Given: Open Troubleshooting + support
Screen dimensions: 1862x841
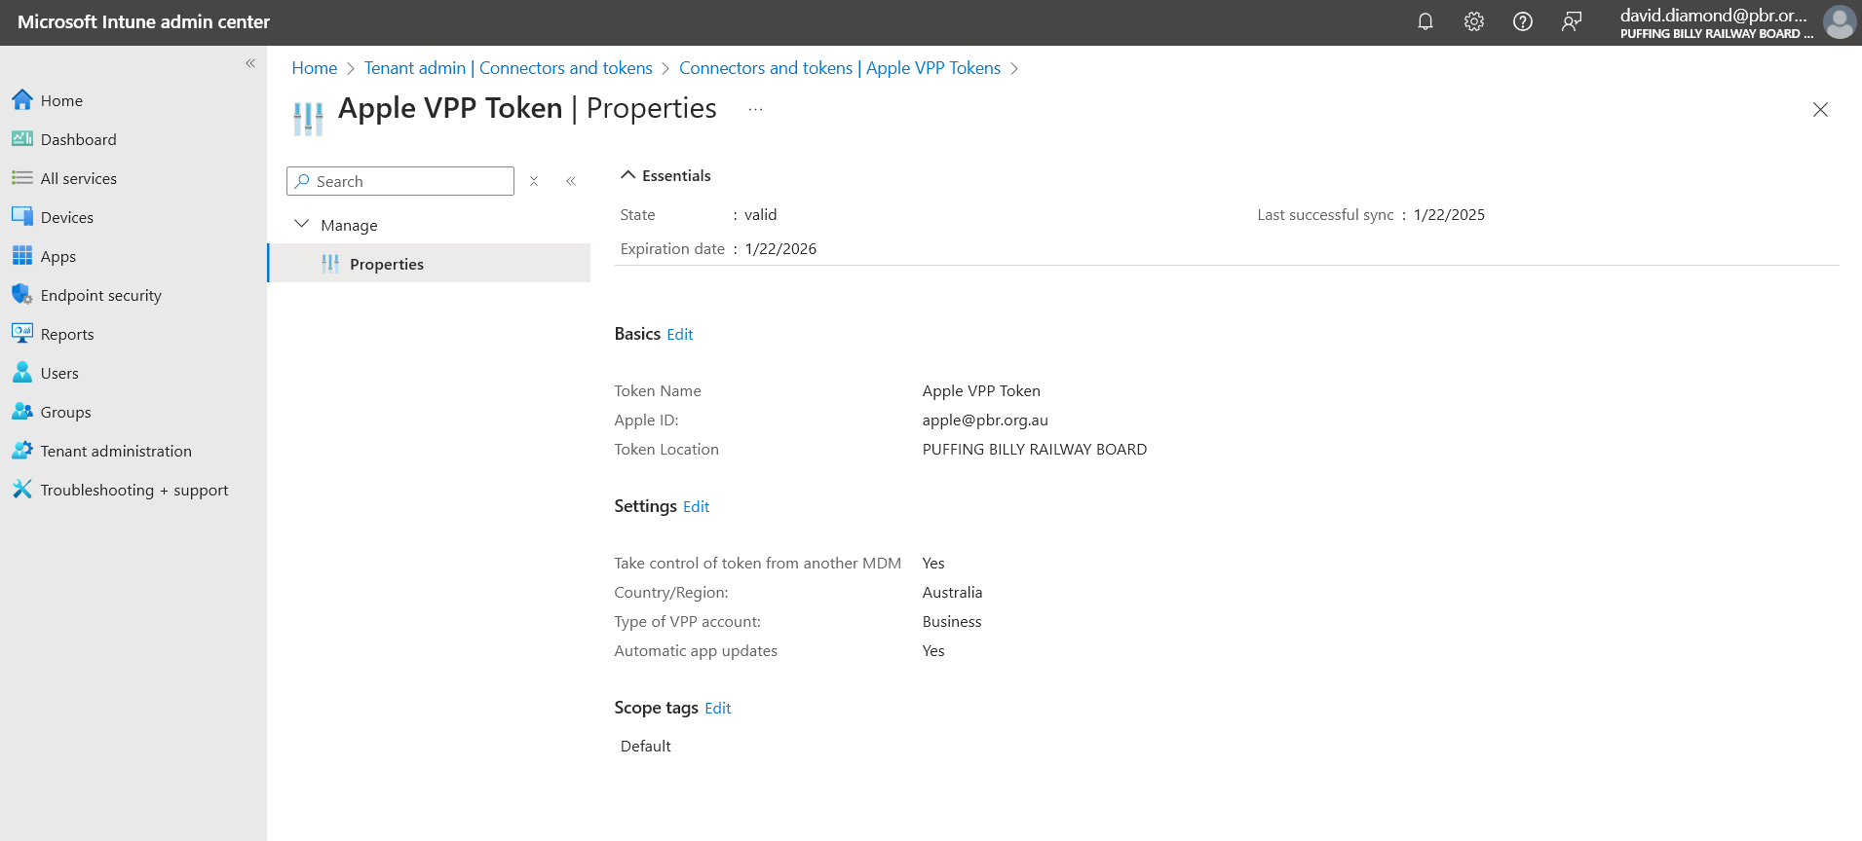Looking at the screenshot, I should coord(133,490).
